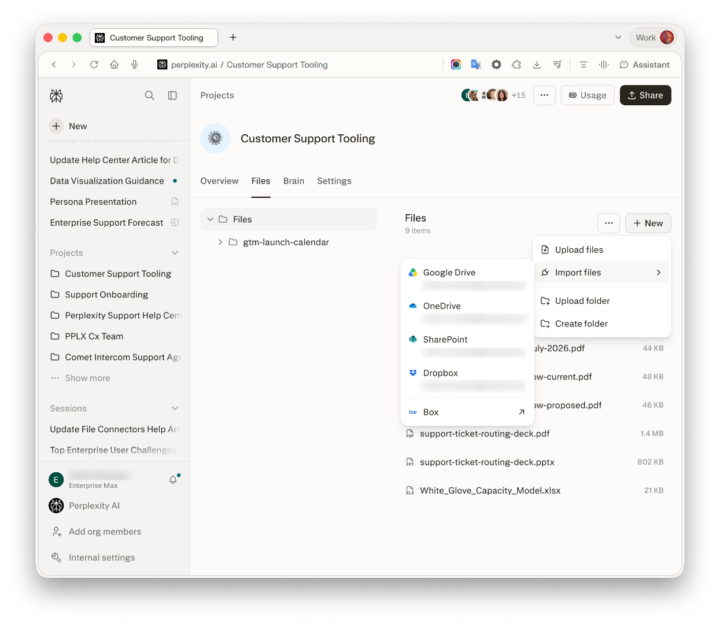Open the browser home icon
Viewport: 720px width, 625px height.
pyautogui.click(x=115, y=65)
